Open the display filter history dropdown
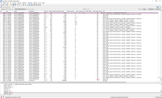The image size is (162, 98). (x=159, y=7)
